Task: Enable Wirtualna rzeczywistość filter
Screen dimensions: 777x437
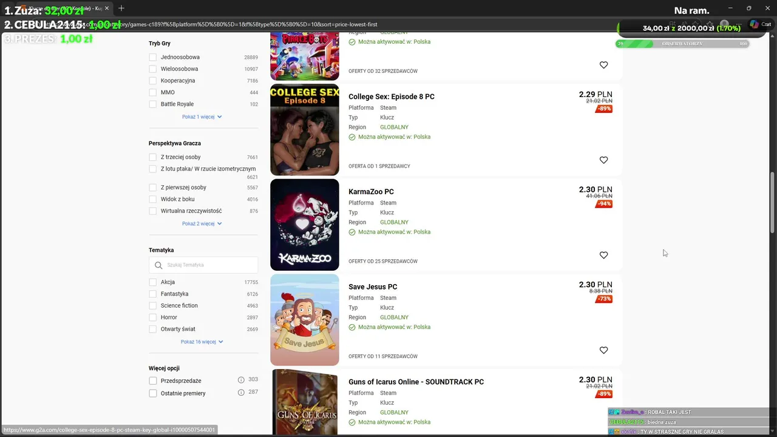Action: [153, 211]
